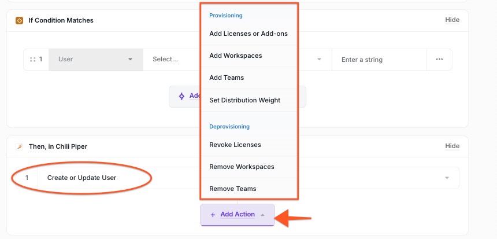Hide the If Condition Matches section
Image resolution: width=497 pixels, height=239 pixels.
[x=452, y=20]
